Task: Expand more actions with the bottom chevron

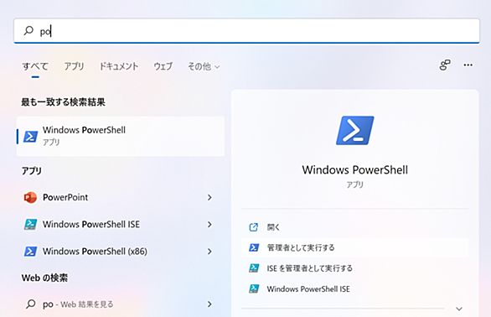Action: [459, 309]
